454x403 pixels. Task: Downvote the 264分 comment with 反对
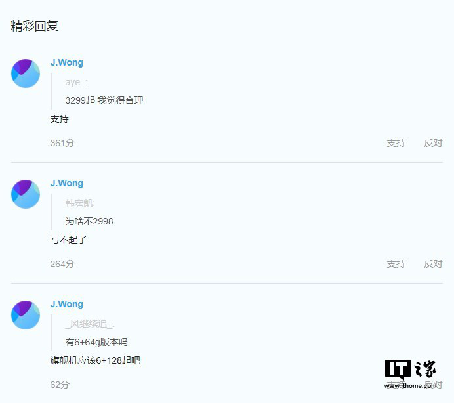[x=433, y=264]
